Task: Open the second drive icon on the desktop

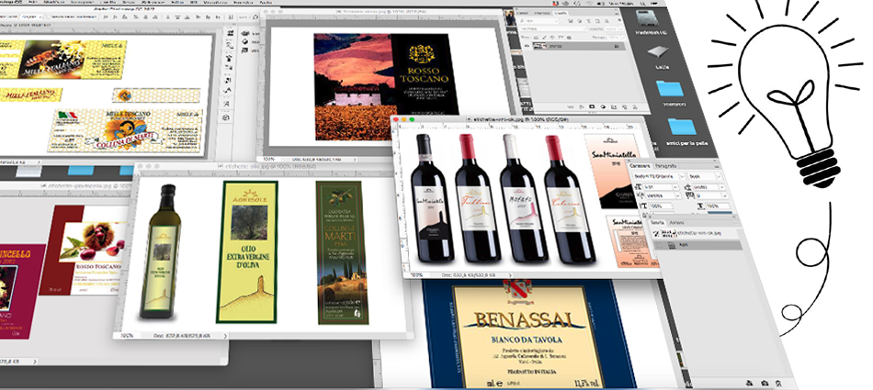Action: (658, 52)
